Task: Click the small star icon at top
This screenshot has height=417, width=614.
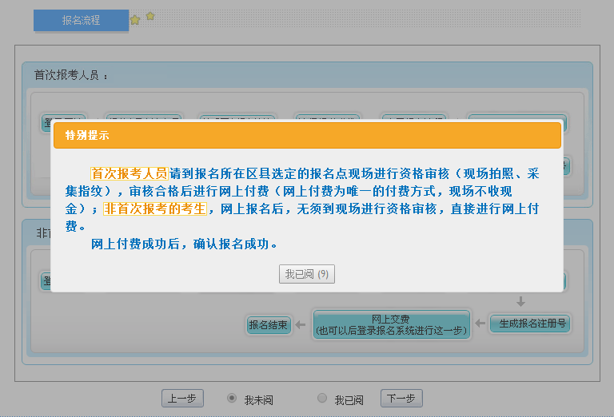Action: click(150, 16)
